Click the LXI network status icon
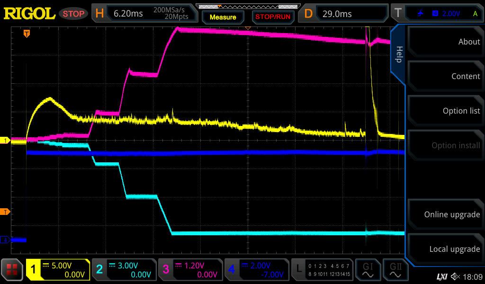Image resolution: width=485 pixels, height=284 pixels. [x=441, y=276]
